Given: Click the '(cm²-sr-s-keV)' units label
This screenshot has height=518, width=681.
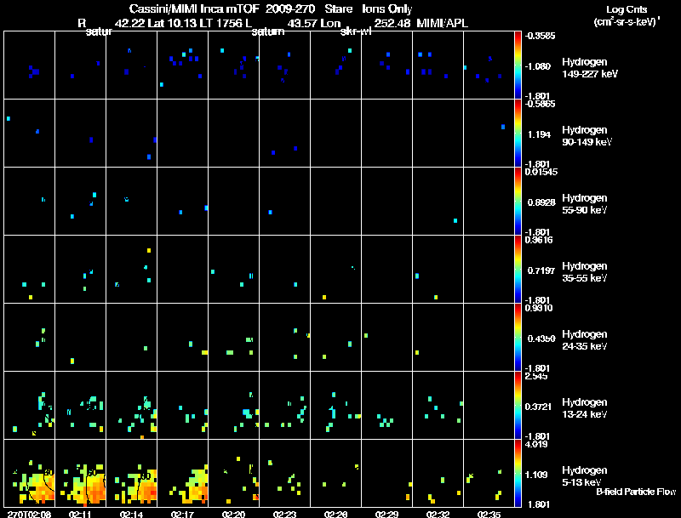Looking at the screenshot, I should coord(626,22).
